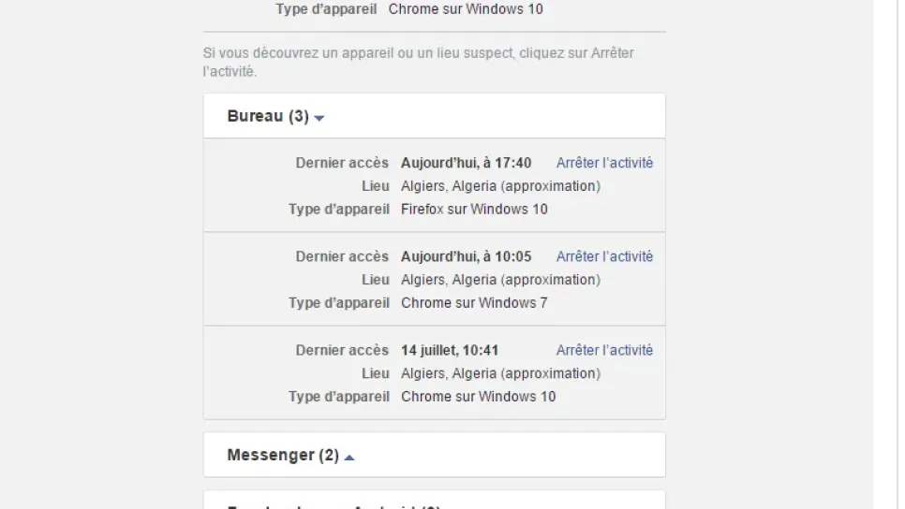Click the location of the 14 juillet session
This screenshot has width=905, height=509.
(500, 372)
